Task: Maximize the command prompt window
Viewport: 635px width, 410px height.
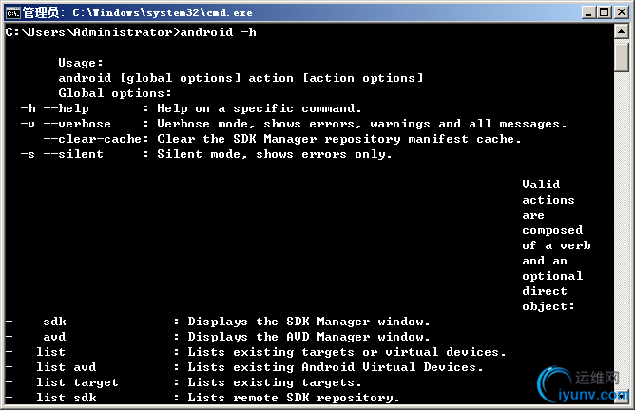Action: (605, 12)
